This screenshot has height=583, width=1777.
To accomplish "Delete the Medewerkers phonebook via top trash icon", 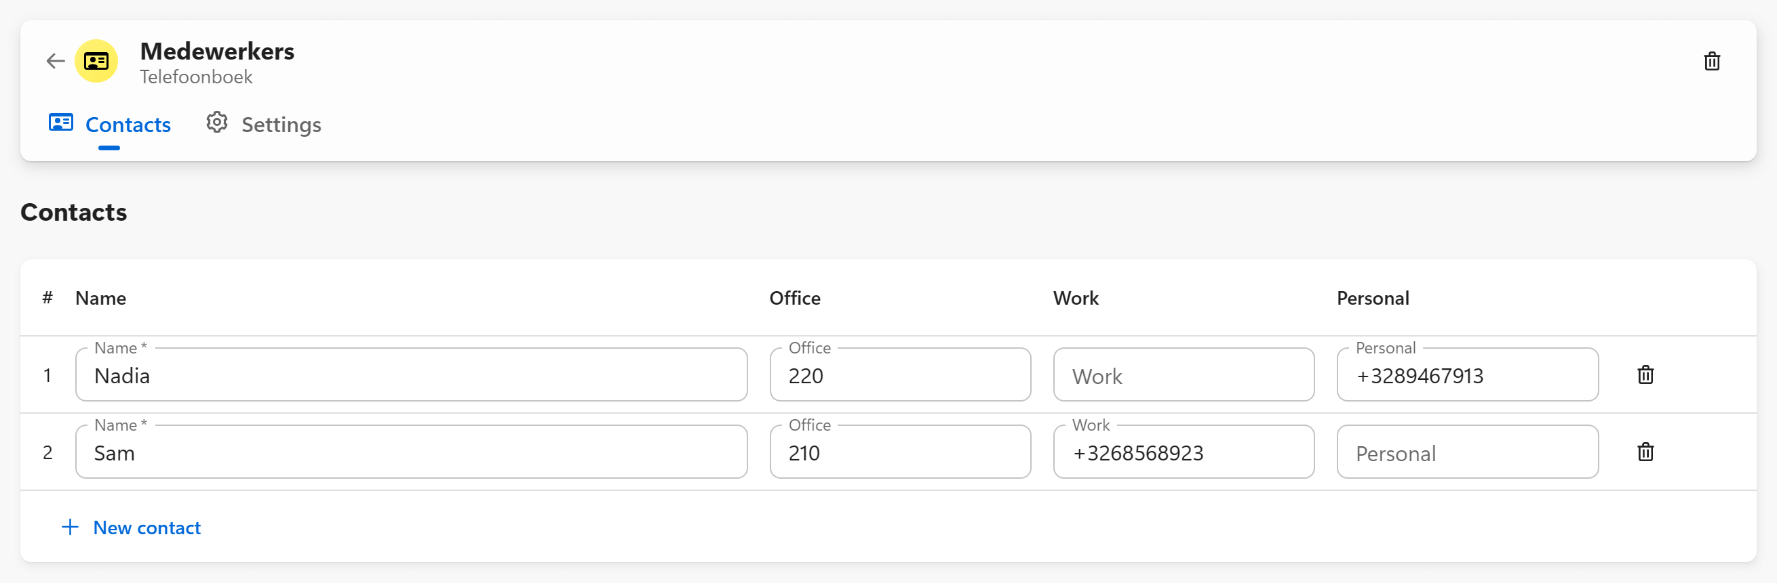I will [1711, 61].
